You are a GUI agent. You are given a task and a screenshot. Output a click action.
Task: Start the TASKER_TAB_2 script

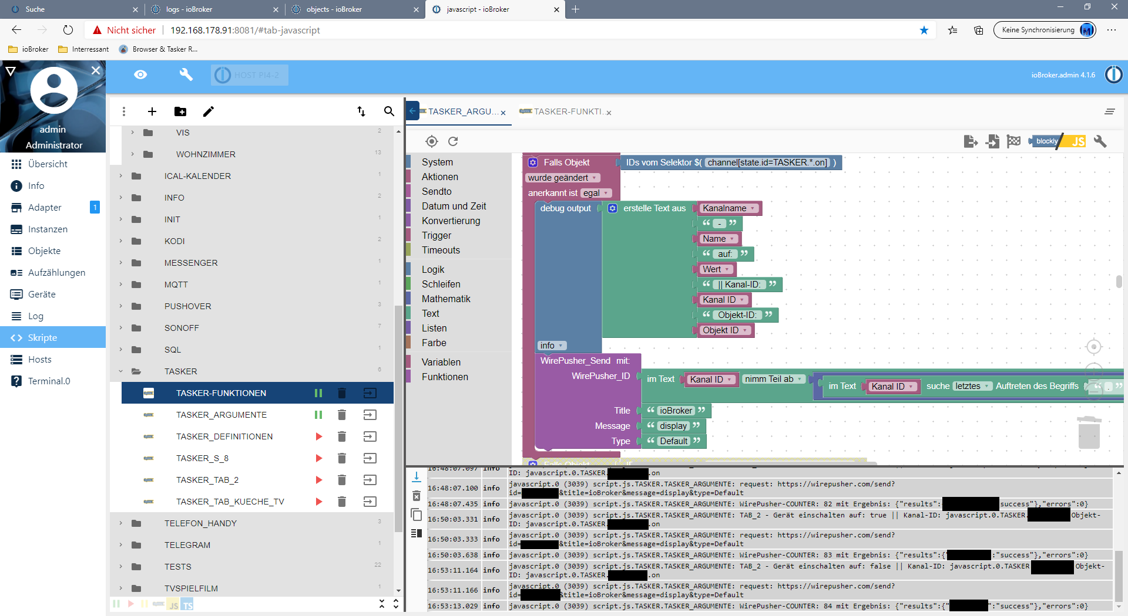tap(318, 480)
